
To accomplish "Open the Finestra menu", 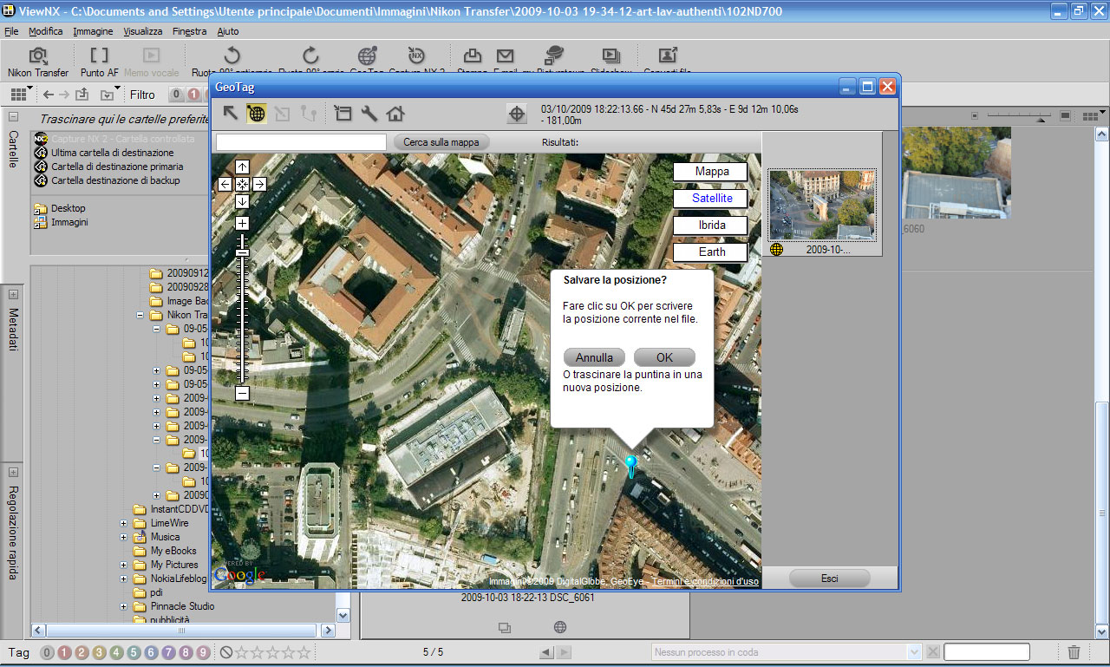I will [189, 31].
